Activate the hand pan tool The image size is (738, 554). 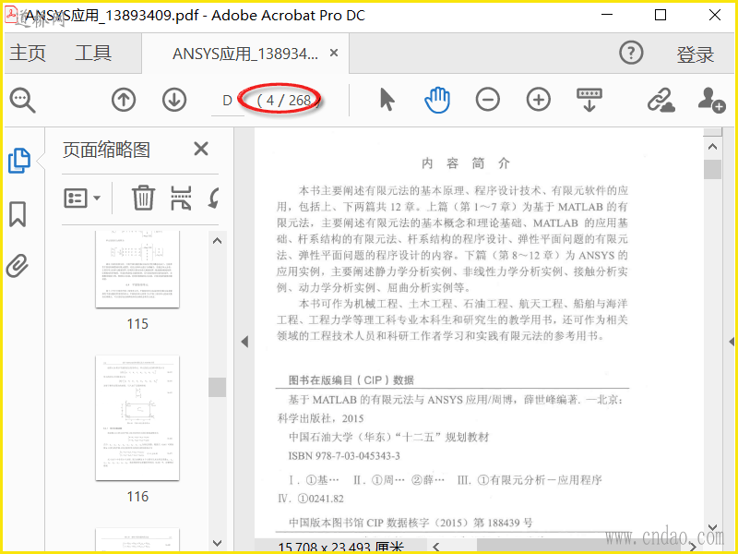tap(437, 100)
